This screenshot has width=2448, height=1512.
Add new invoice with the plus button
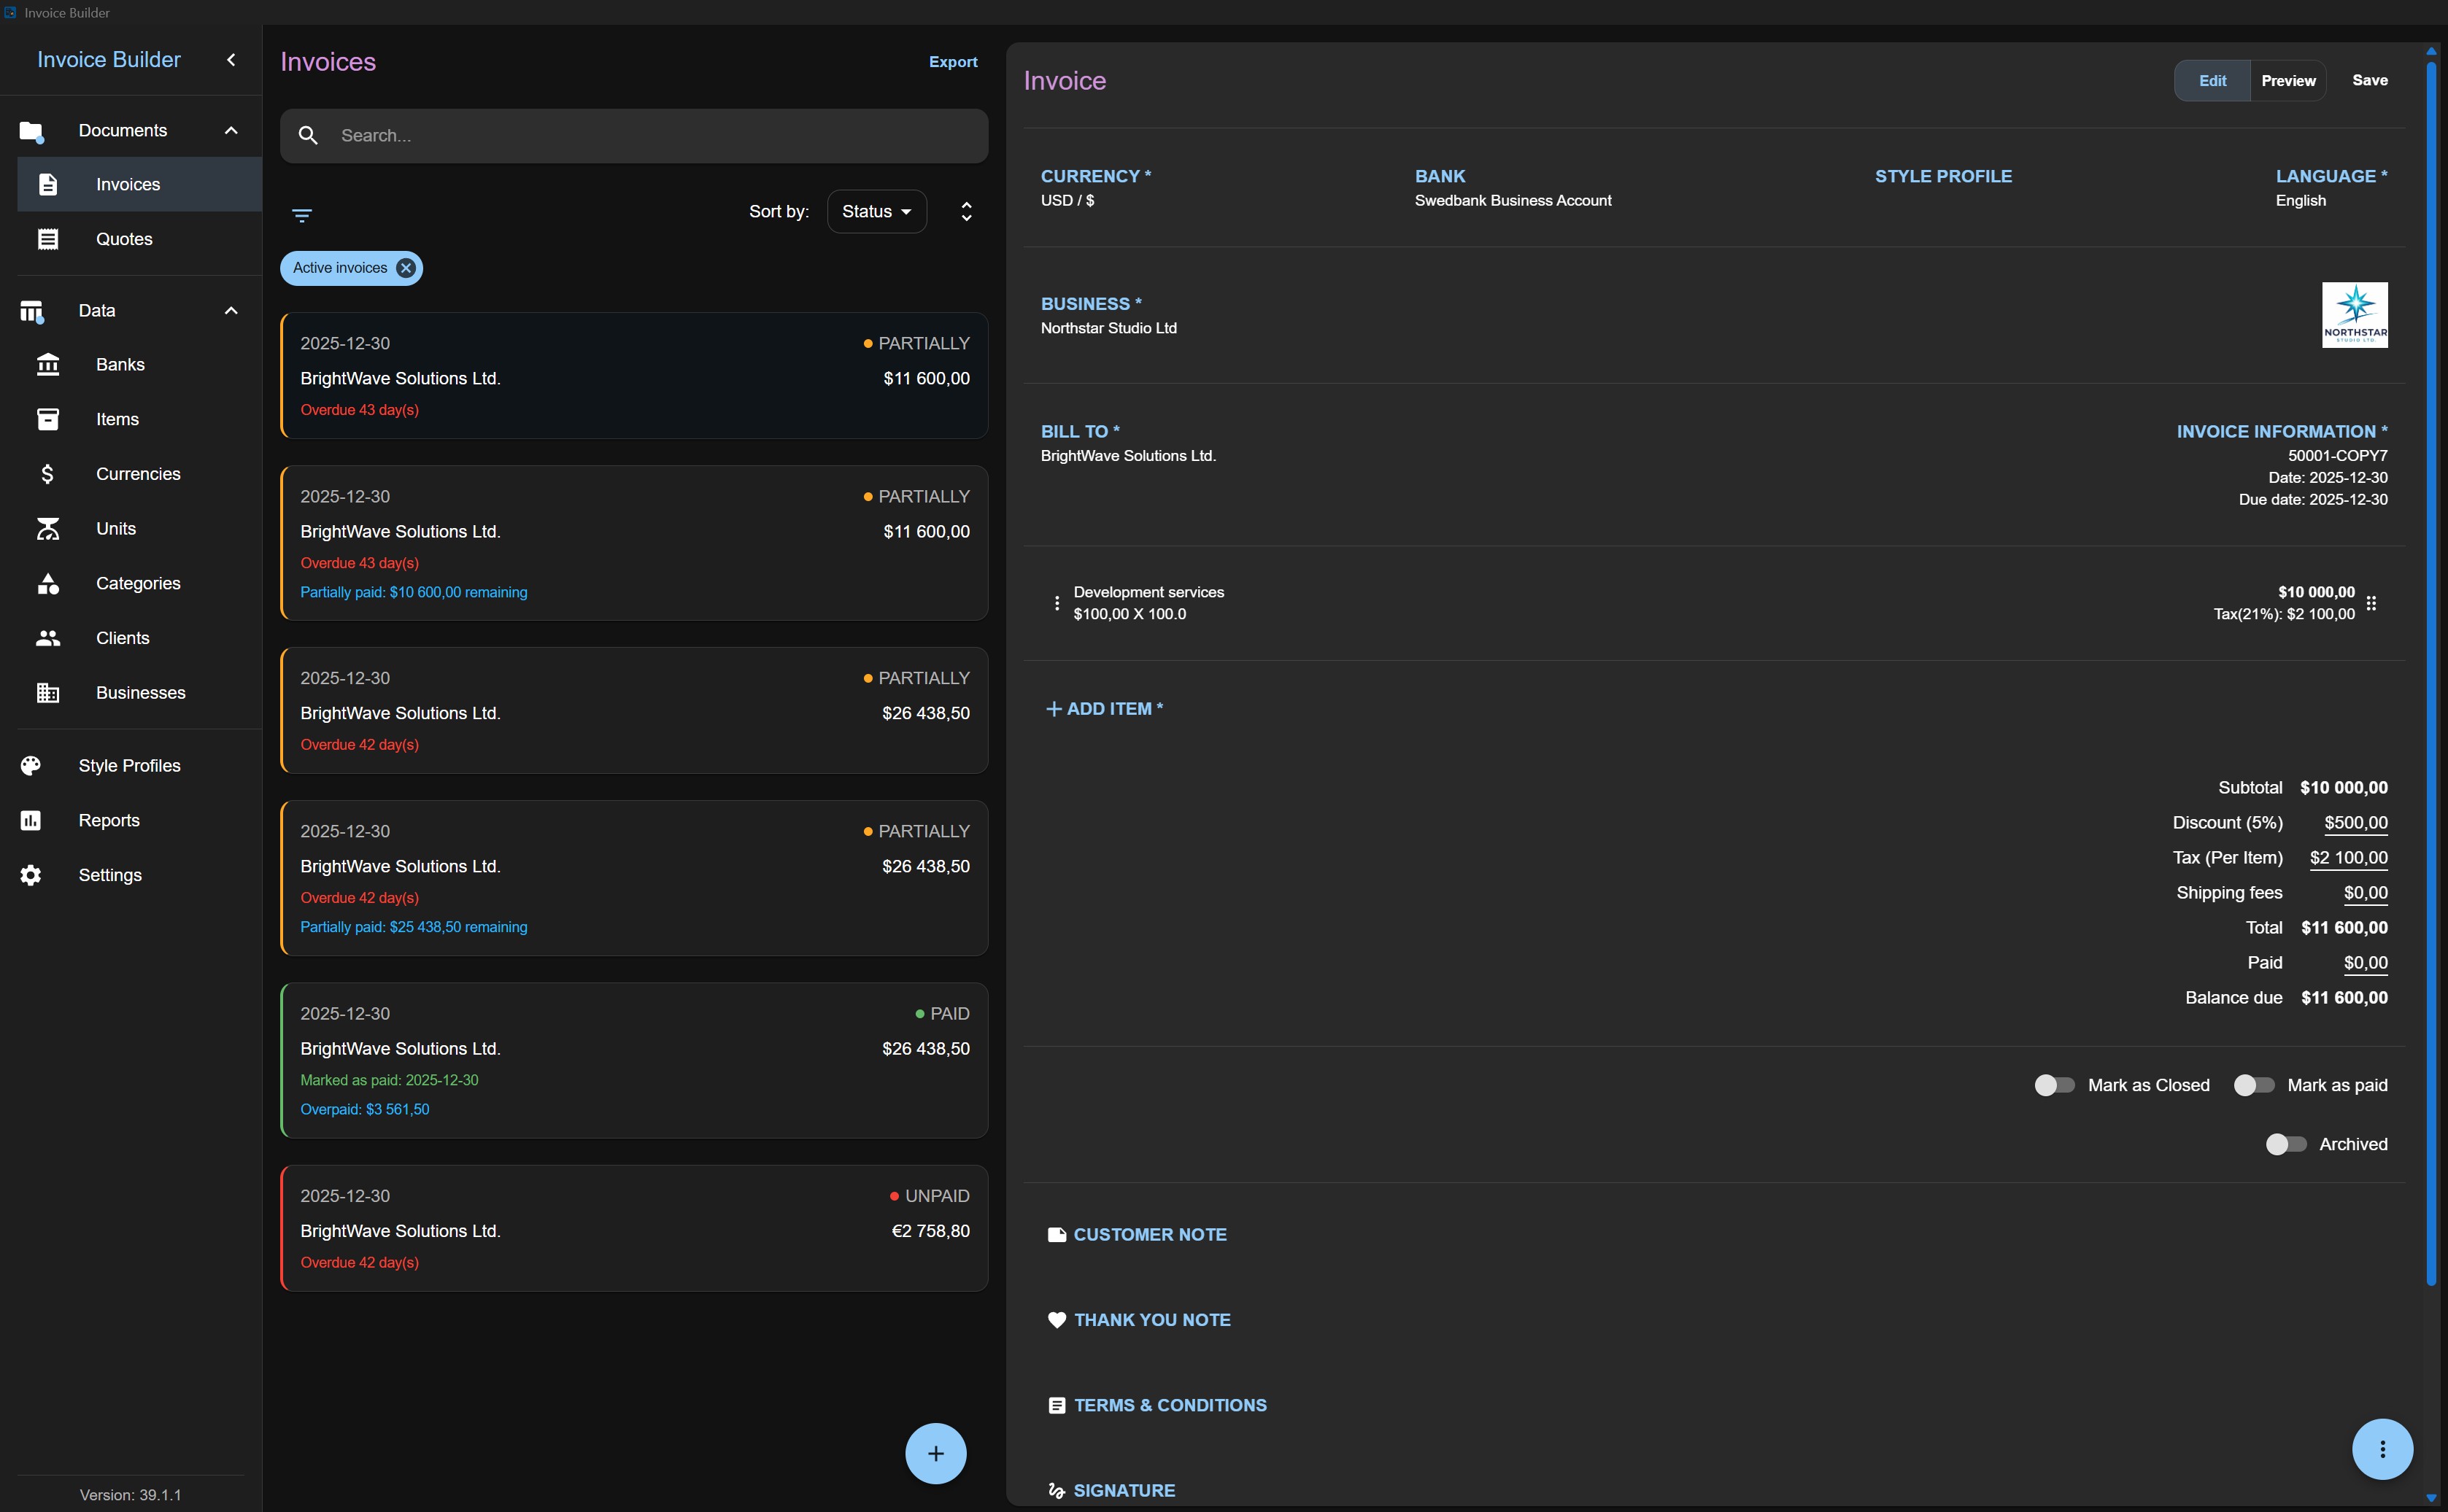(935, 1453)
